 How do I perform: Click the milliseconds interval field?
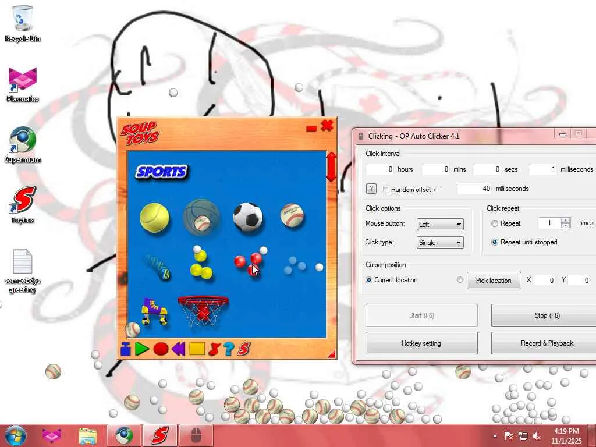point(543,169)
